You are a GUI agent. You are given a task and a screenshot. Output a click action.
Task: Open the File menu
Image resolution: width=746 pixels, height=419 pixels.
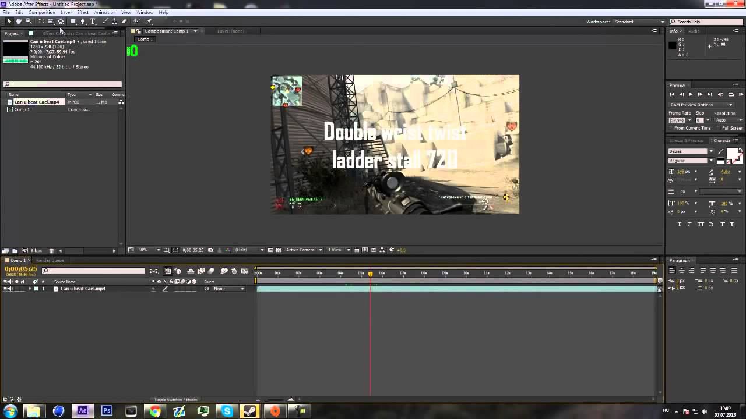point(6,12)
